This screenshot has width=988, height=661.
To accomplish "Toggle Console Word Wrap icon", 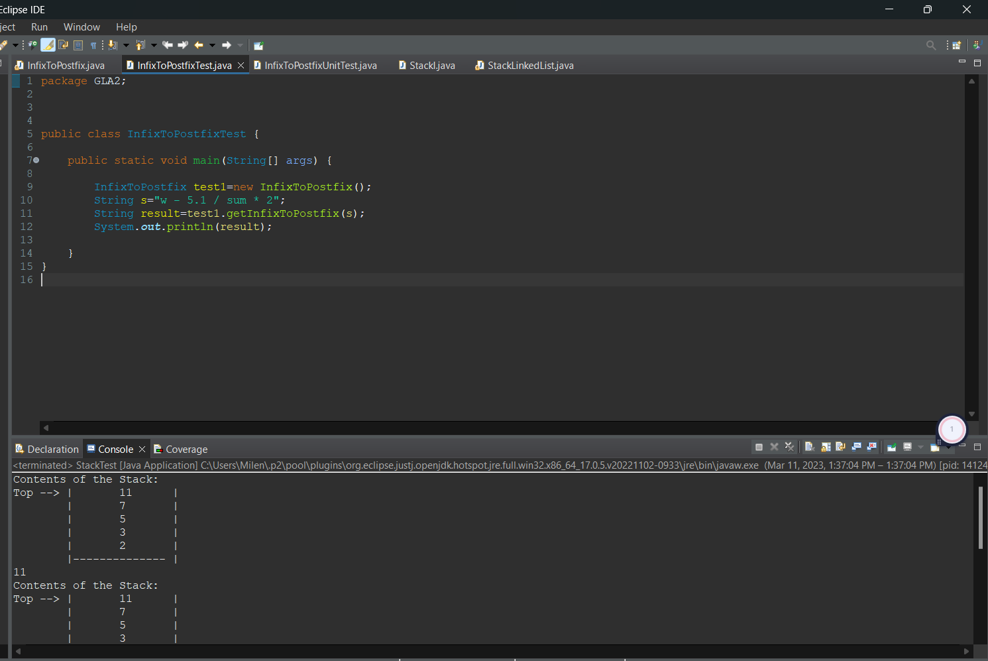I will pyautogui.click(x=841, y=447).
